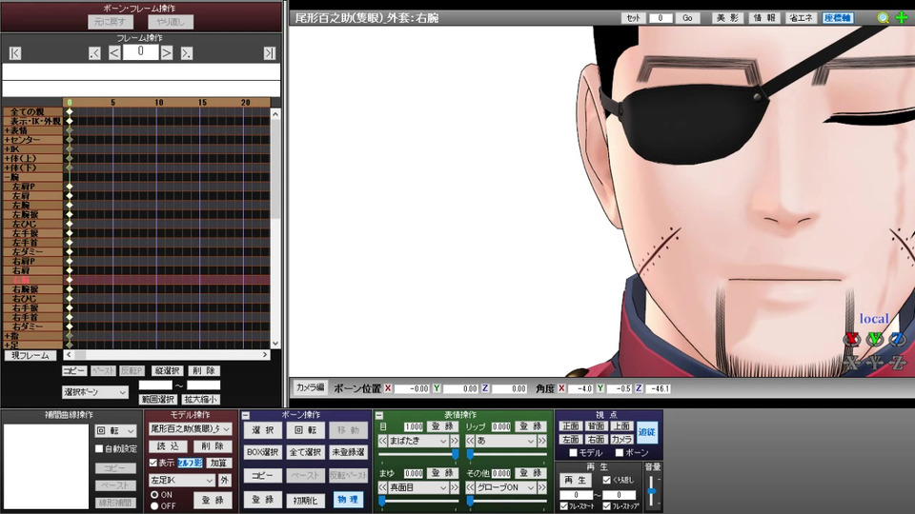Next eye morph with >> next to まばたき
The height and width of the screenshot is (514, 915).
pyautogui.click(x=455, y=441)
